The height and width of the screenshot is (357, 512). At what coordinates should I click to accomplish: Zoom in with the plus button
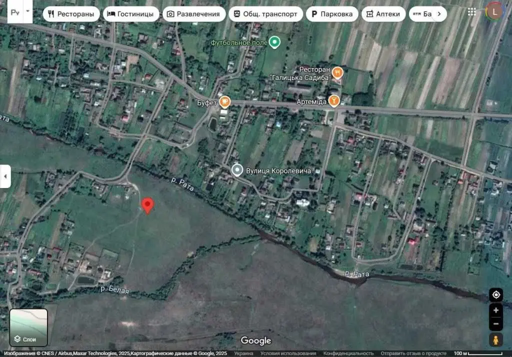(496, 310)
